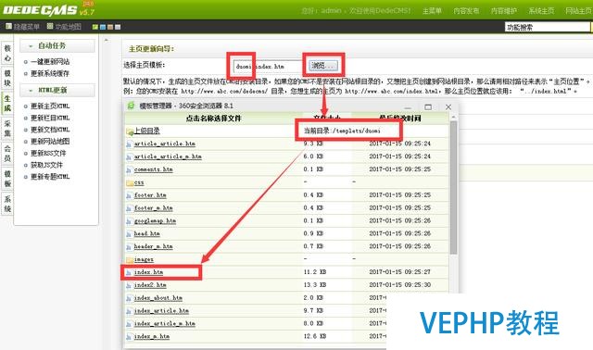Select the blue theme color swatch
This screenshot has height=350, width=593.
point(103,27)
